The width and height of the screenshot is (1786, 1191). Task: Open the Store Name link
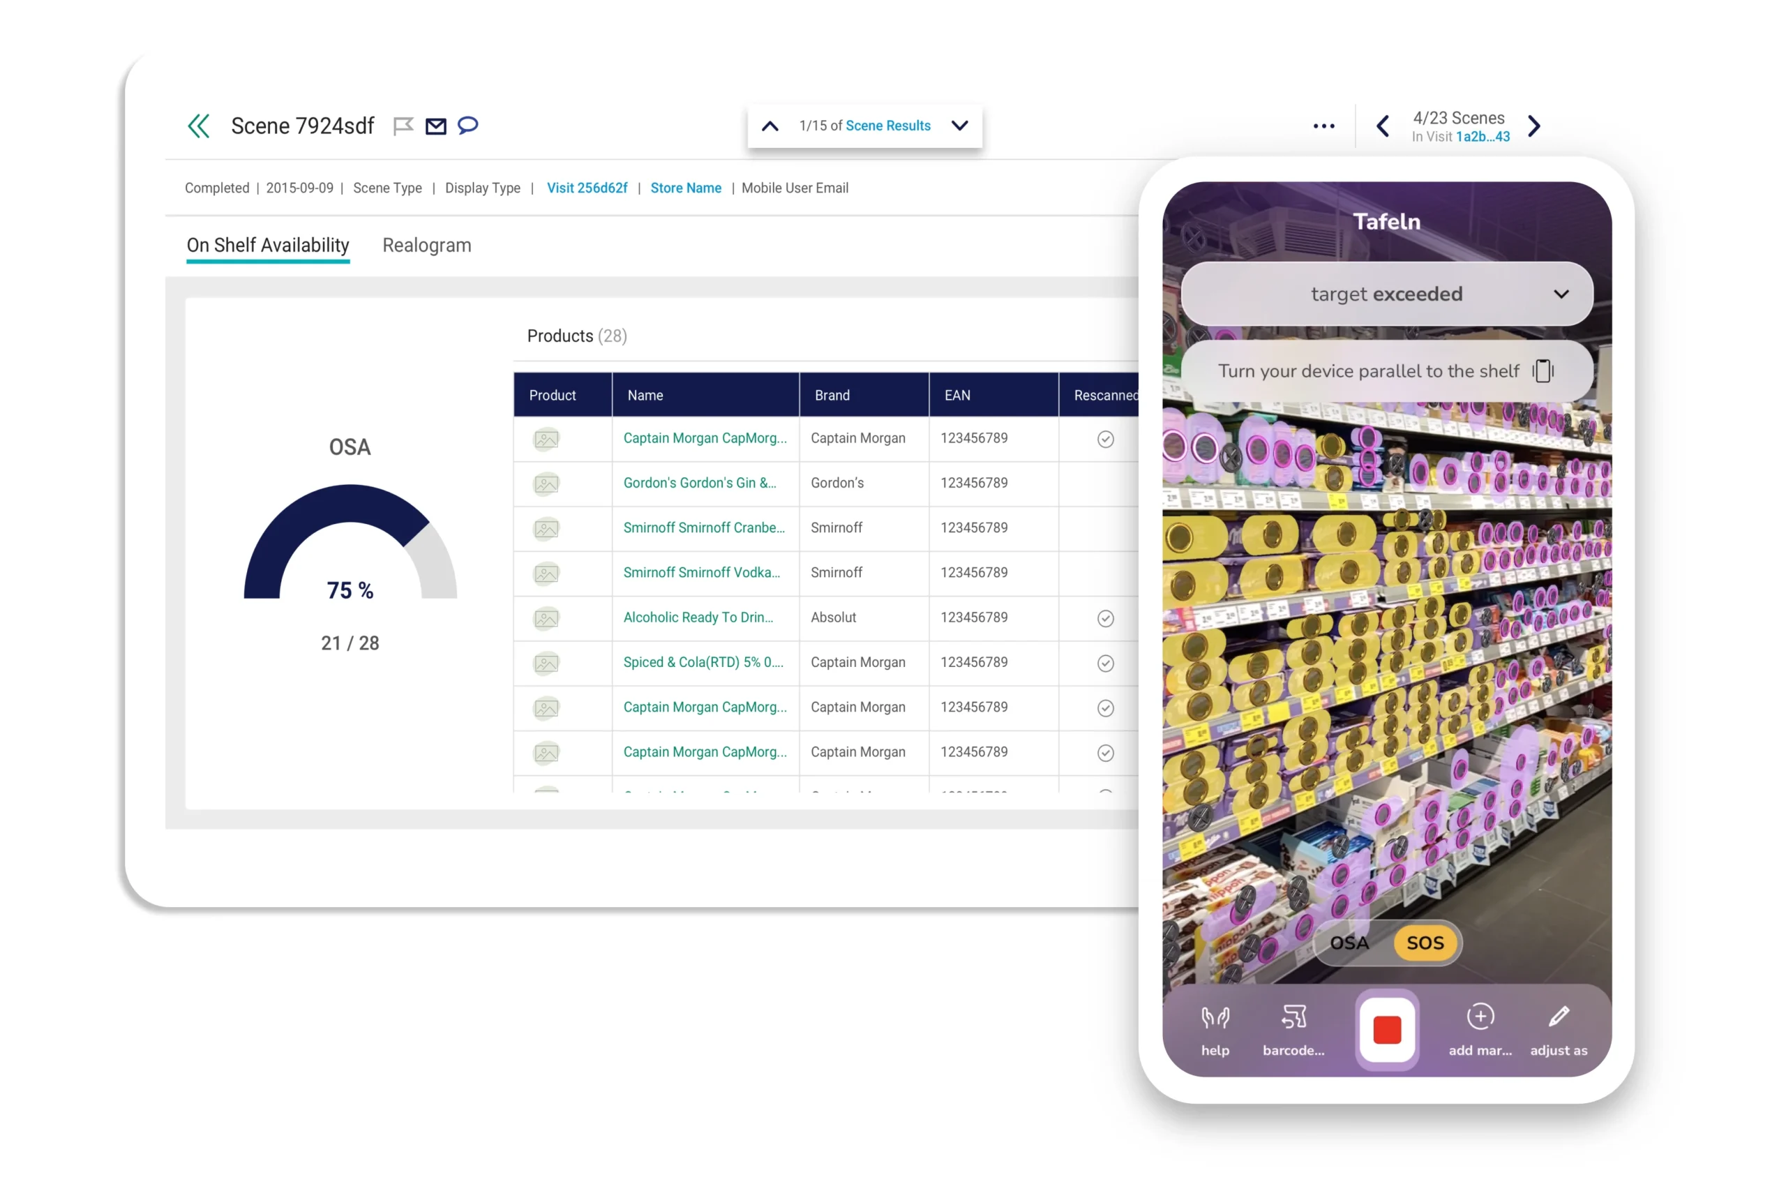coord(686,188)
